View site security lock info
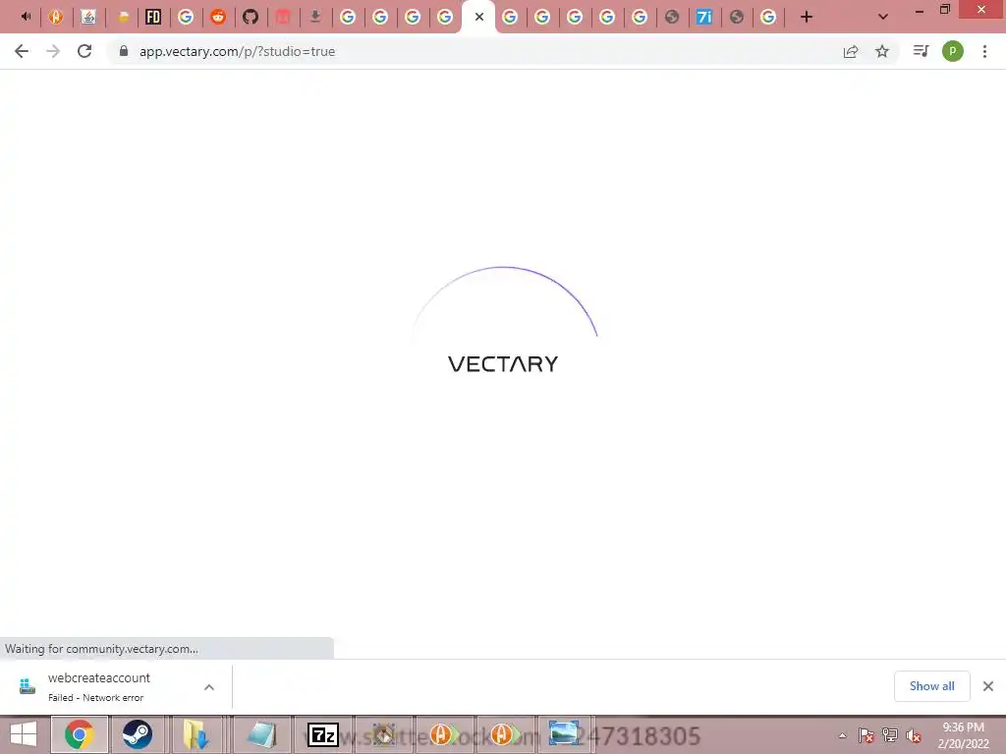The width and height of the screenshot is (1006, 754). 124,51
